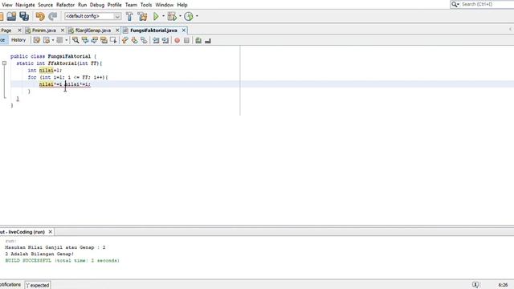Jump to Last Edit icon in editor toolbar
514x289 pixels.
36,40
